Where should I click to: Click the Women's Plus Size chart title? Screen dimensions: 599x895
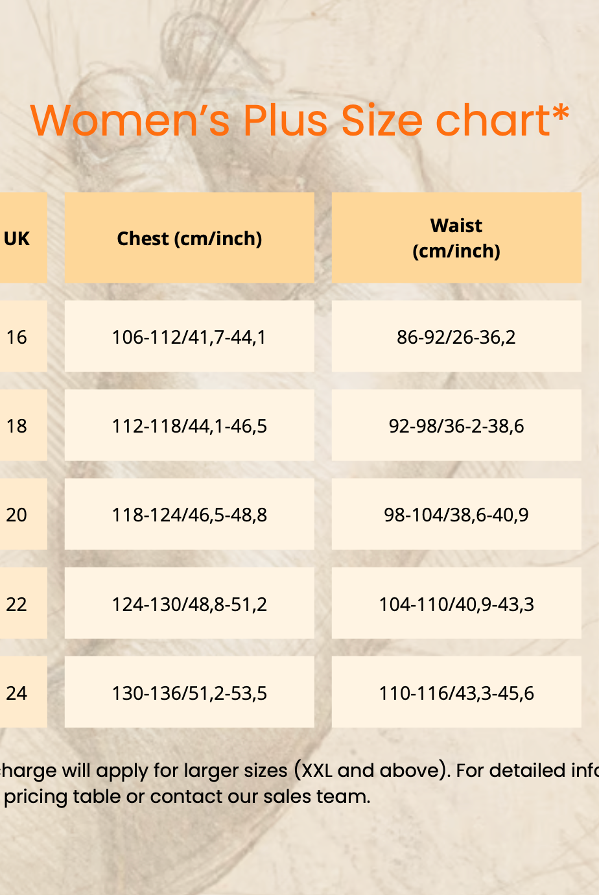pos(299,121)
